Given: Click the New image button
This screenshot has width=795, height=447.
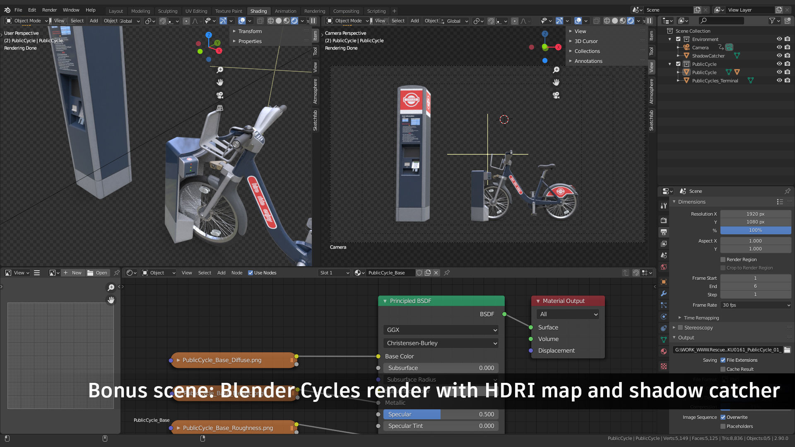Looking at the screenshot, I should [x=73, y=273].
